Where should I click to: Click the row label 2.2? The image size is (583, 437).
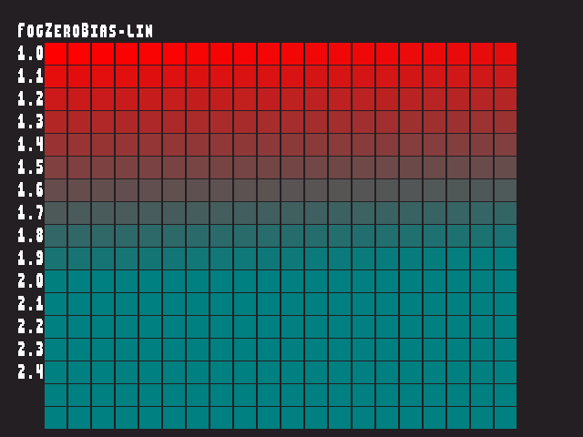tap(30, 327)
